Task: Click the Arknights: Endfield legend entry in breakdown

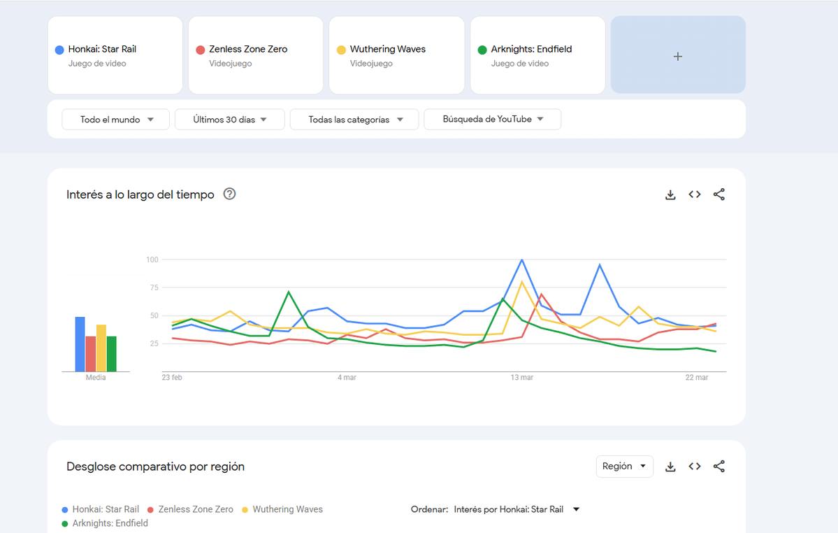Action: tap(105, 523)
